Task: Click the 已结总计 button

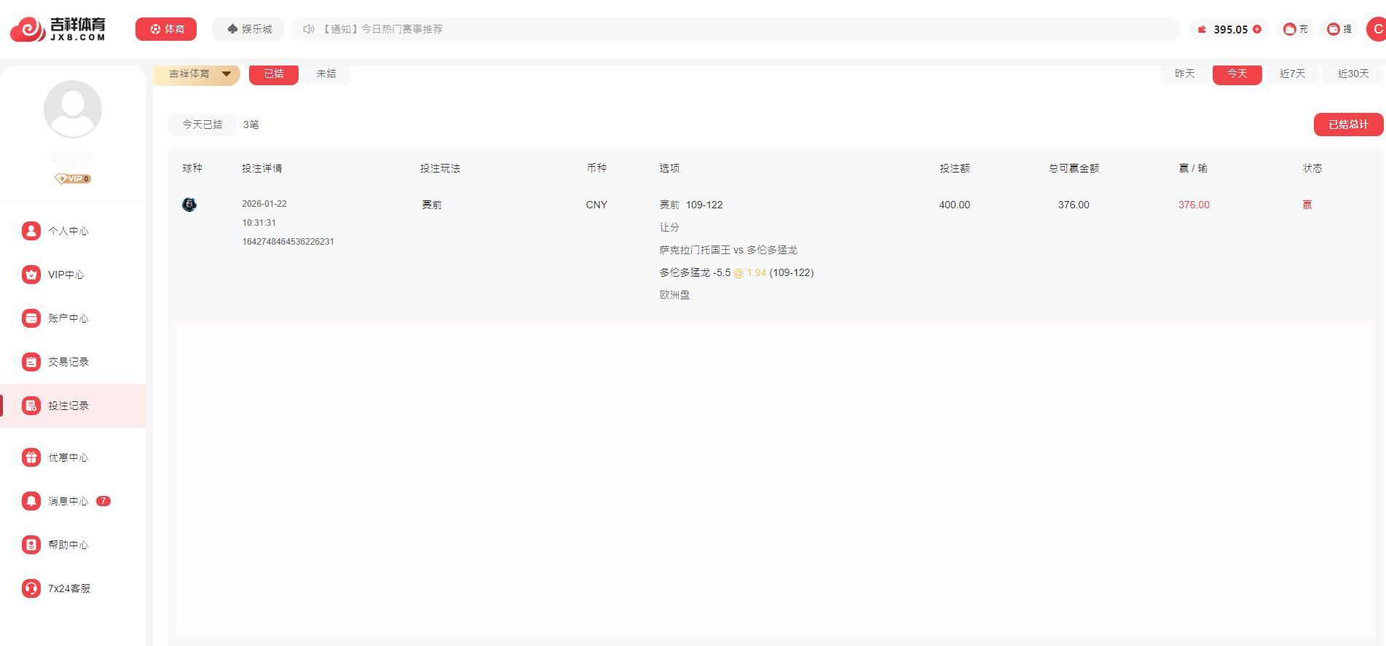Action: pyautogui.click(x=1348, y=125)
